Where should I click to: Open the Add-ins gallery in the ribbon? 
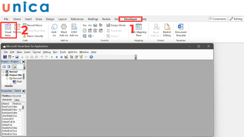tap(54, 30)
